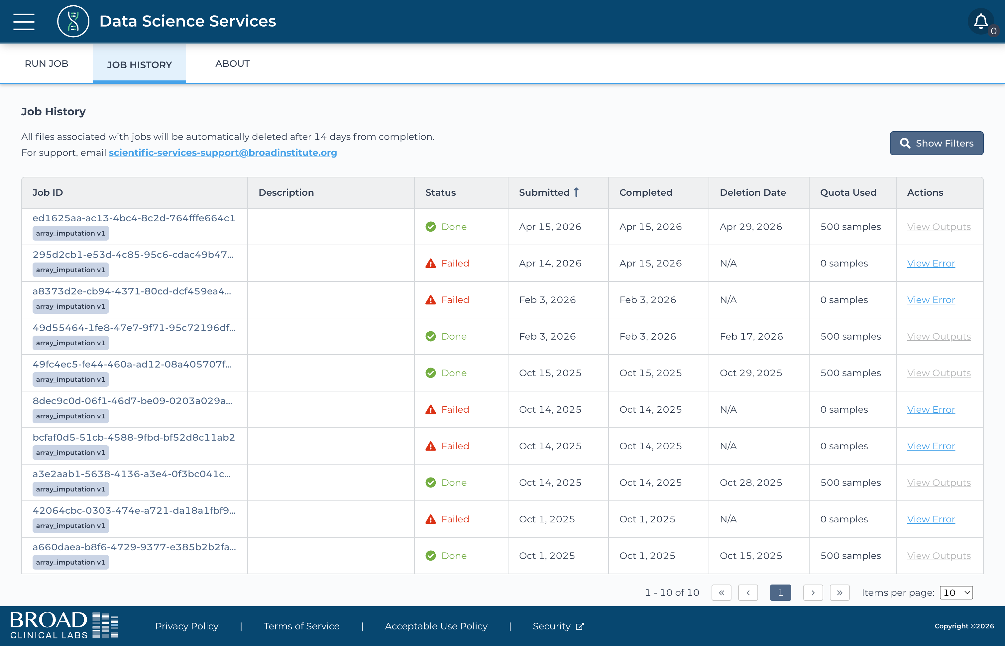Image resolution: width=1005 pixels, height=646 pixels.
Task: Switch to the ABOUT tab
Action: pyautogui.click(x=232, y=64)
